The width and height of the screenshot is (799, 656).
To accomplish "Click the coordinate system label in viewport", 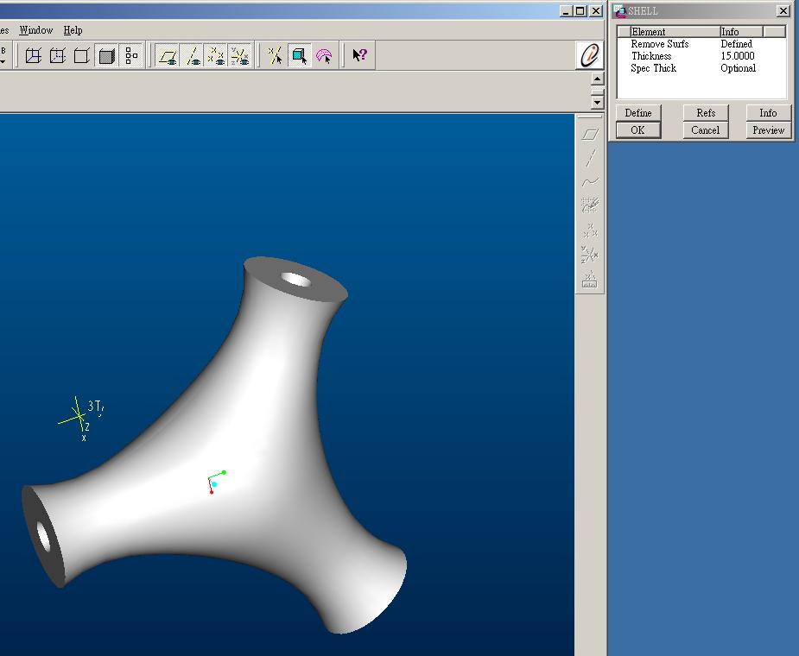I will coord(95,407).
